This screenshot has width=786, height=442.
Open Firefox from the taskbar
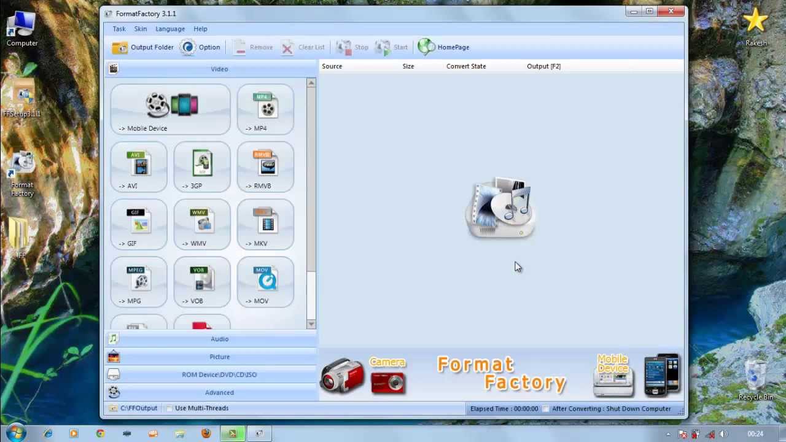(x=206, y=433)
